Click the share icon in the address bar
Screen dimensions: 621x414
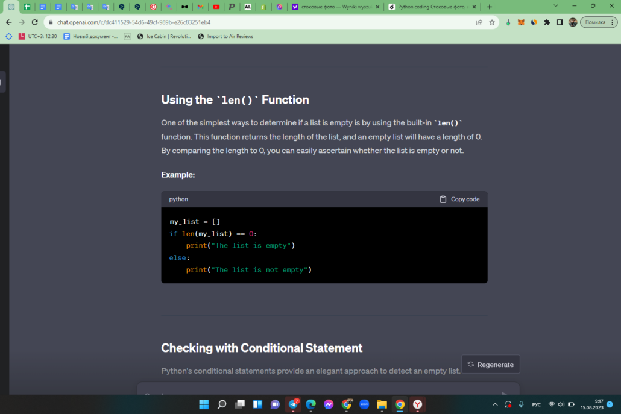tap(478, 22)
